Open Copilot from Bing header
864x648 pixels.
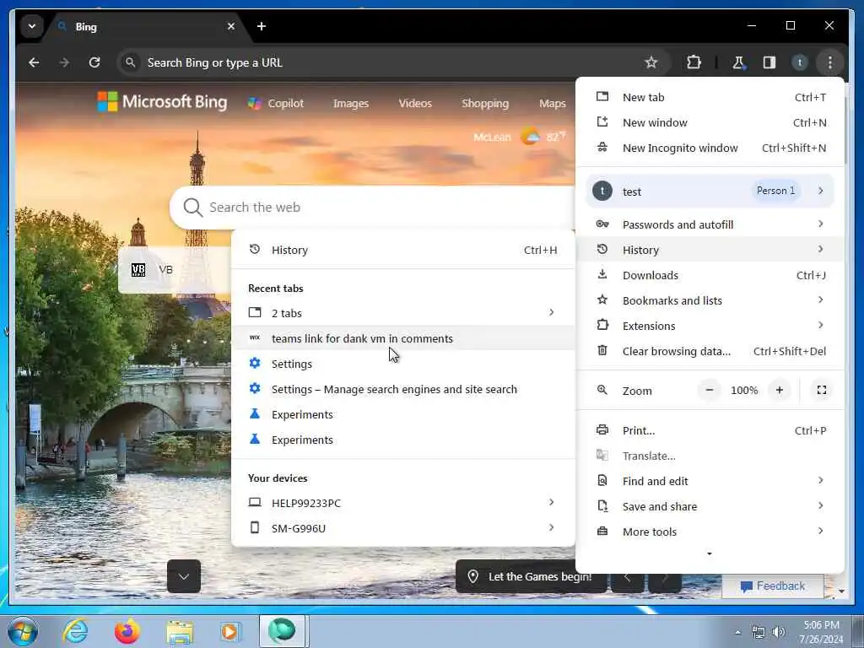(276, 104)
